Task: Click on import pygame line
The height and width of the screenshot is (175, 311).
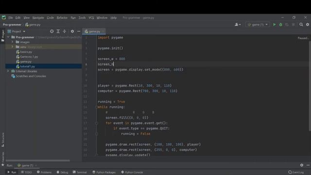Action: [110, 37]
